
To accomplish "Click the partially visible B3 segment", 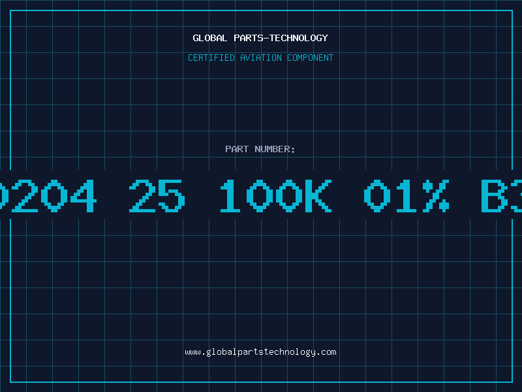I will [x=500, y=196].
